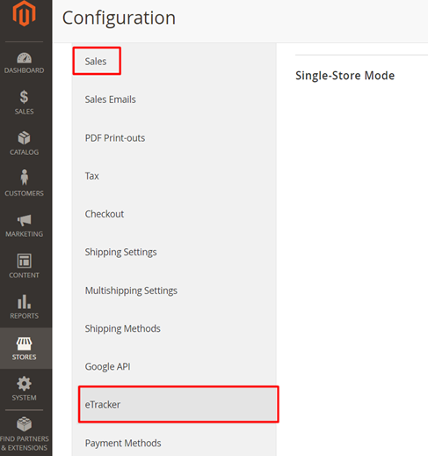Open the Marketing megaphone icon

(x=24, y=220)
